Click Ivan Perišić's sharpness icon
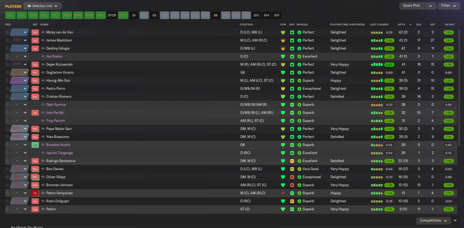The height and width of the screenshot is (228, 464). point(292,113)
